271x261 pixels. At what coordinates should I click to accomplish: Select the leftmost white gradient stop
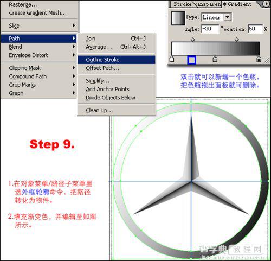pos(172,59)
